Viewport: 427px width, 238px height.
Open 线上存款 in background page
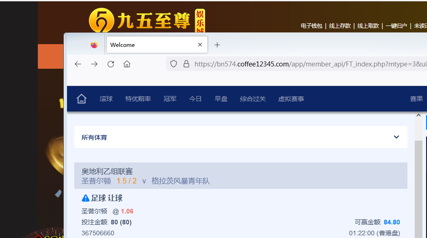(x=340, y=26)
